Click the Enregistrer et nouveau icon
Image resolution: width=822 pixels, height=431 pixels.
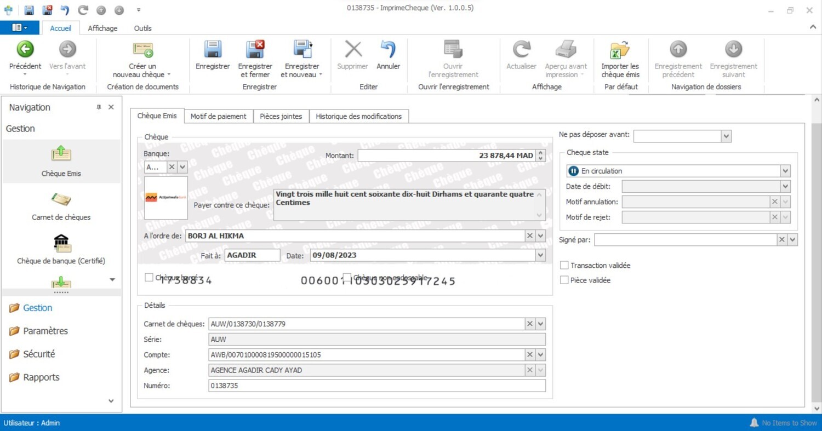click(x=302, y=49)
